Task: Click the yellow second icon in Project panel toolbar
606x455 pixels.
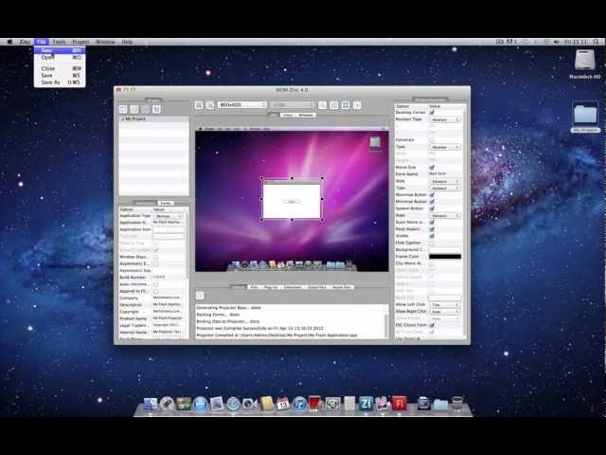Action: coord(134,110)
